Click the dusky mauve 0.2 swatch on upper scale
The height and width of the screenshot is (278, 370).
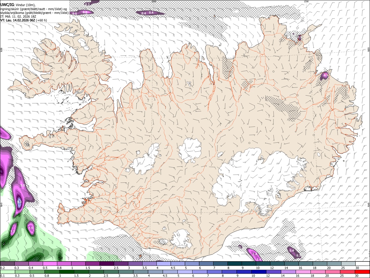click(7, 264)
